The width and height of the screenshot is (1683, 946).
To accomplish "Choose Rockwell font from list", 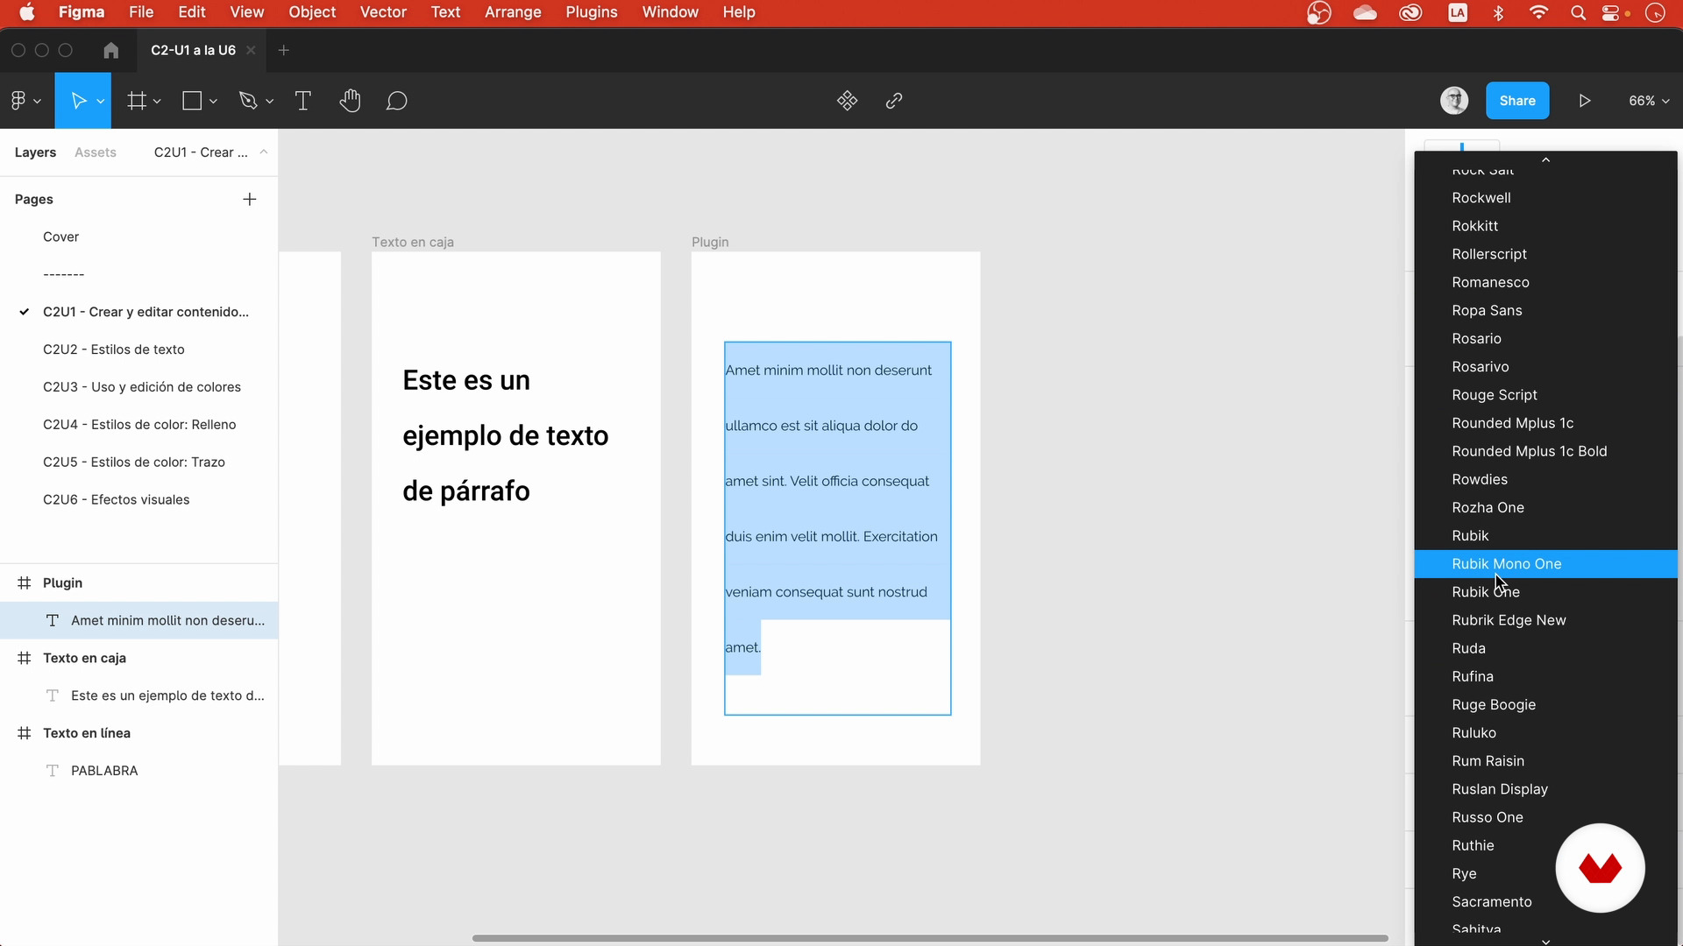I will coord(1545,198).
